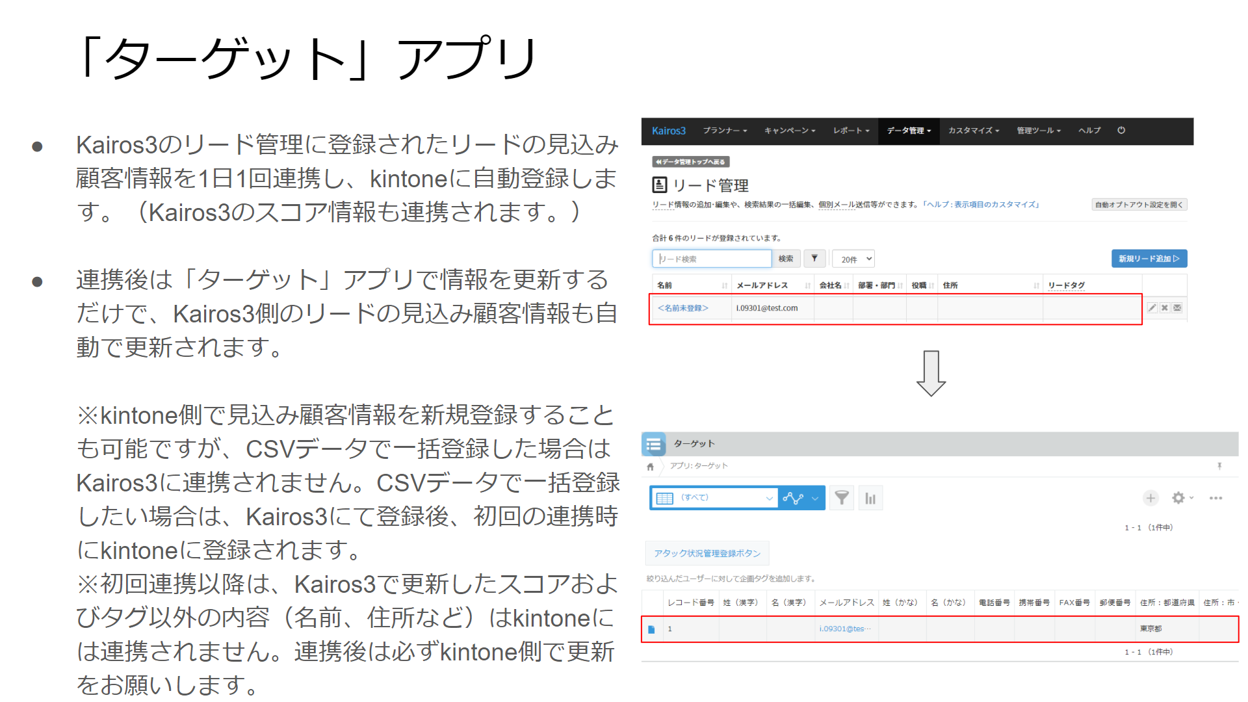Click the Kairos3 filter funnel button
Image resolution: width=1248 pixels, height=702 pixels.
[x=814, y=259]
